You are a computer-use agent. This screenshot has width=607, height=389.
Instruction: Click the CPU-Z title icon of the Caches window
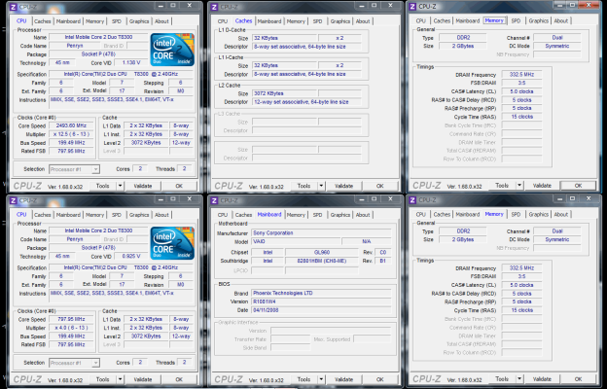216,8
